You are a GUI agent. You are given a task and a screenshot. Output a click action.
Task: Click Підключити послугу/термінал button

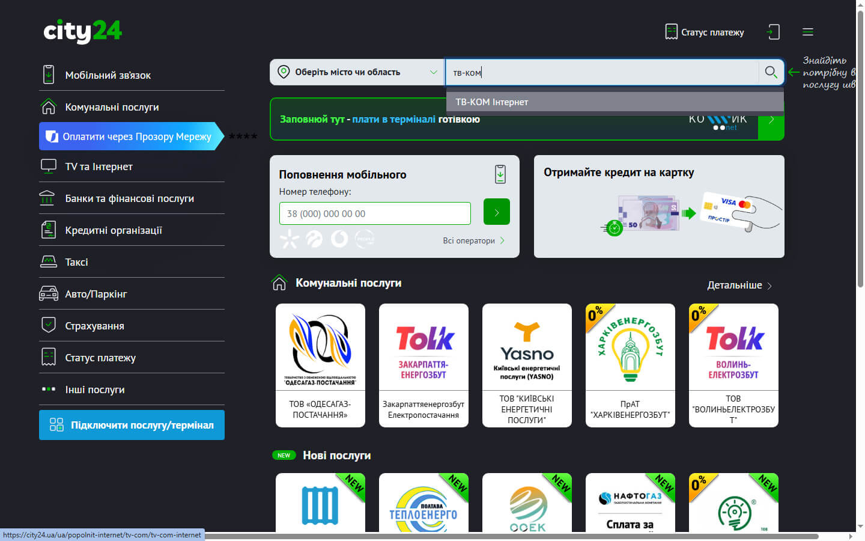132,425
